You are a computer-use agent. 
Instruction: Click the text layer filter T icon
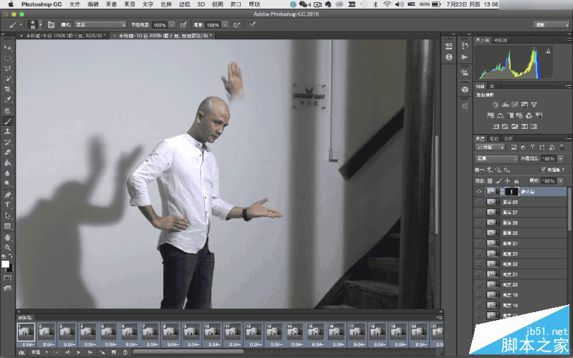(x=532, y=147)
